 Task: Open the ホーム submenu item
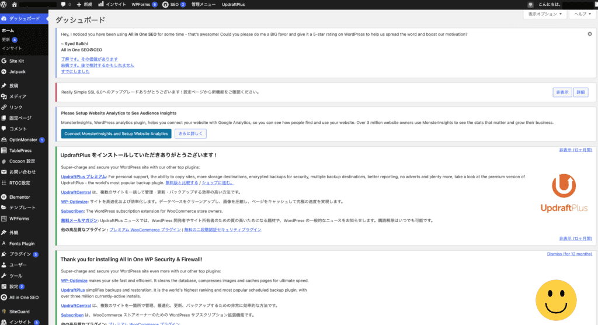8,30
